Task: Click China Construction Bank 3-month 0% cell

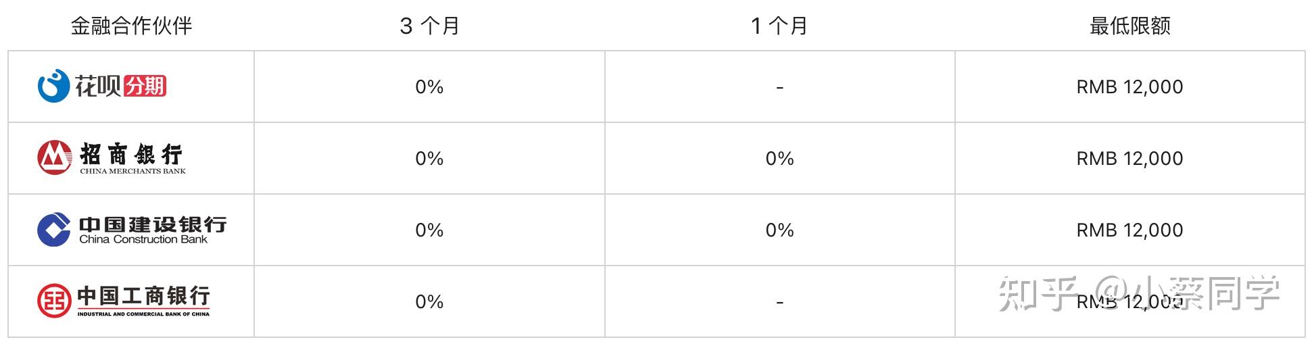Action: coord(429,230)
